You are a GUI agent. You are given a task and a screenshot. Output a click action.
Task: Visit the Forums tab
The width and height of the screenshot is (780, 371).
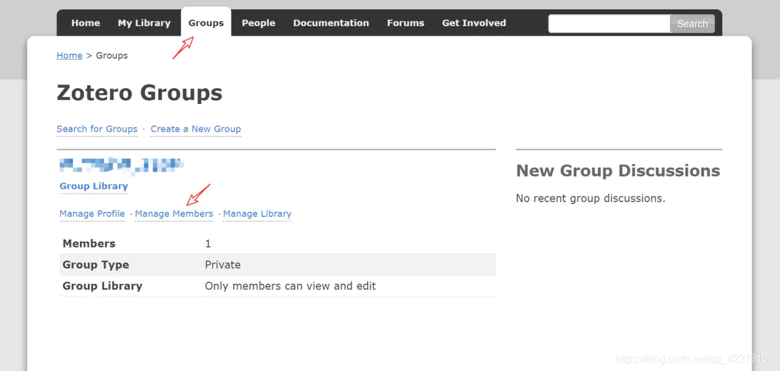[x=406, y=23]
